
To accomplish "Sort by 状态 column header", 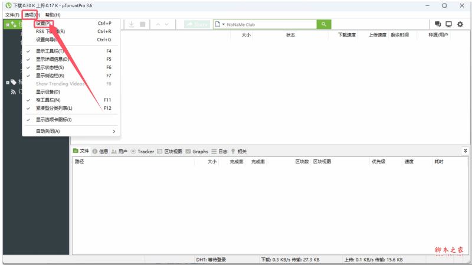I will pyautogui.click(x=290, y=35).
